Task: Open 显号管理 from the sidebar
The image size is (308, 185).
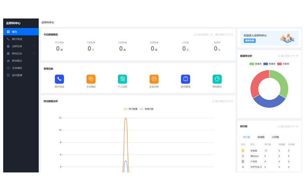Action: pyautogui.click(x=17, y=75)
